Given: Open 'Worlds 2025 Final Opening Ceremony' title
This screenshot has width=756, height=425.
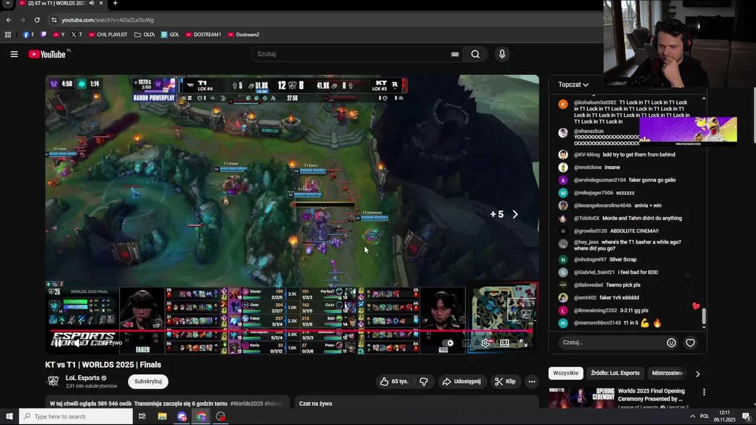Looking at the screenshot, I should (x=651, y=395).
